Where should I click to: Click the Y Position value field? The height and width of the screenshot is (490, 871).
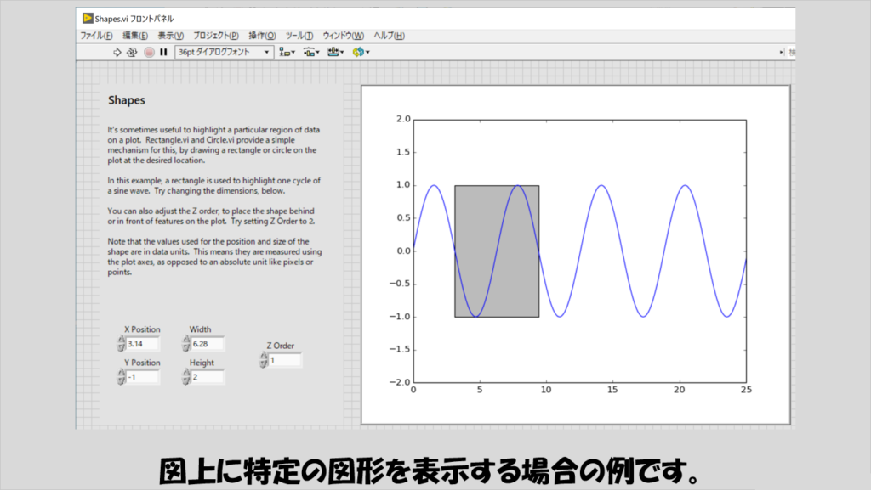pyautogui.click(x=142, y=377)
